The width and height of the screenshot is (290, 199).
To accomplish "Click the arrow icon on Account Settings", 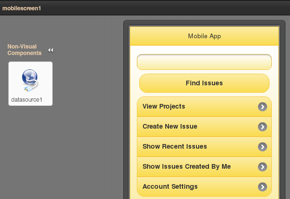I will [x=263, y=187].
